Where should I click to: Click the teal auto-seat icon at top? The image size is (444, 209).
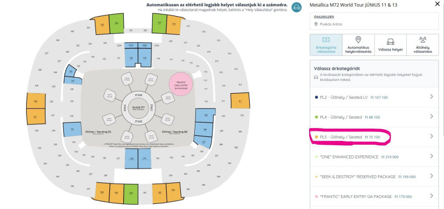point(296,7)
